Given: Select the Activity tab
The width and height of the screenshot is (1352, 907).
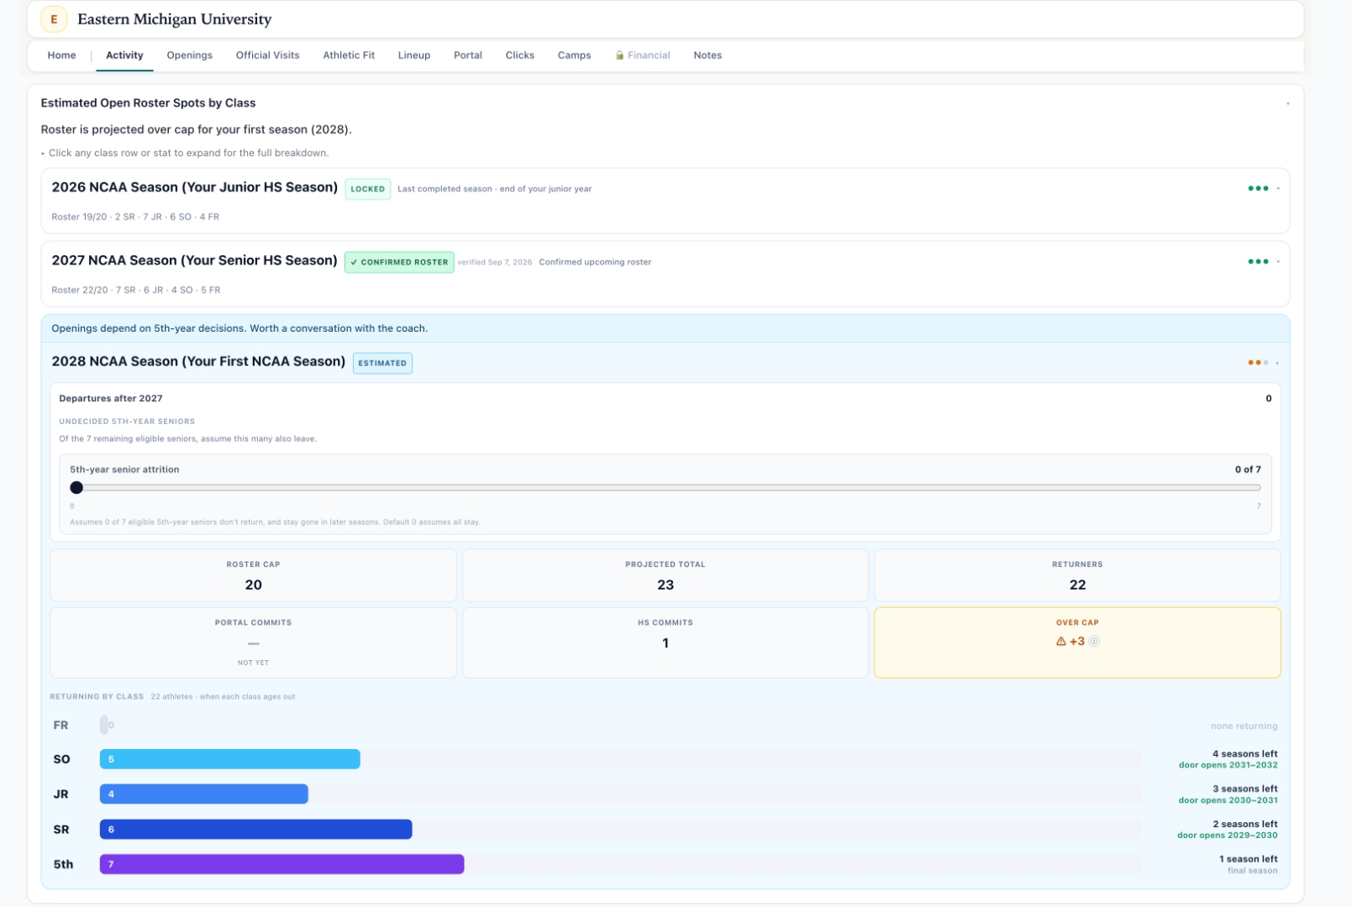Looking at the screenshot, I should coord(124,55).
